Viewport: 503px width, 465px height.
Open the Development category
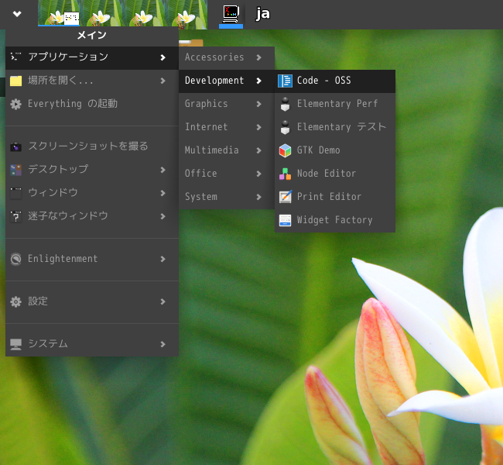point(227,81)
